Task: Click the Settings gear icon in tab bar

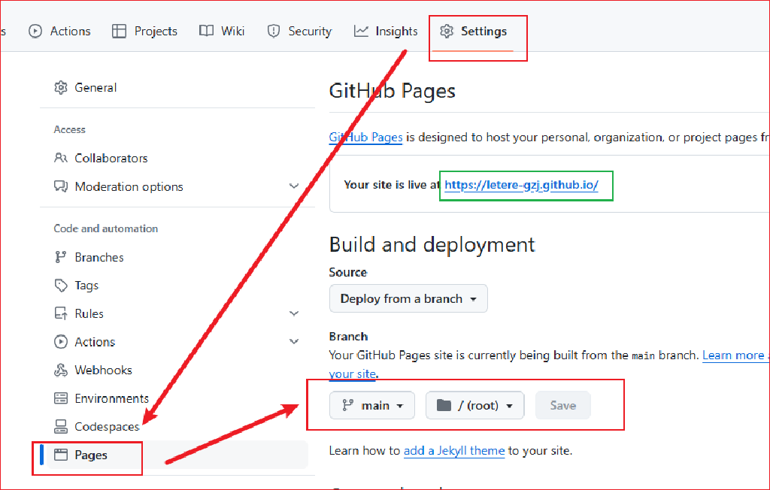Action: (x=447, y=31)
